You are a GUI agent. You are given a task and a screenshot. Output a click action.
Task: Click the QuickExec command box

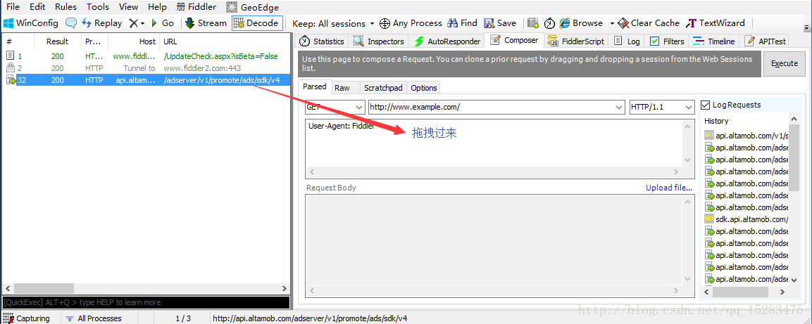pos(146,302)
